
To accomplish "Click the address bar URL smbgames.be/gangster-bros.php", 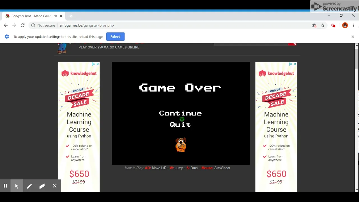I will pos(87,25).
